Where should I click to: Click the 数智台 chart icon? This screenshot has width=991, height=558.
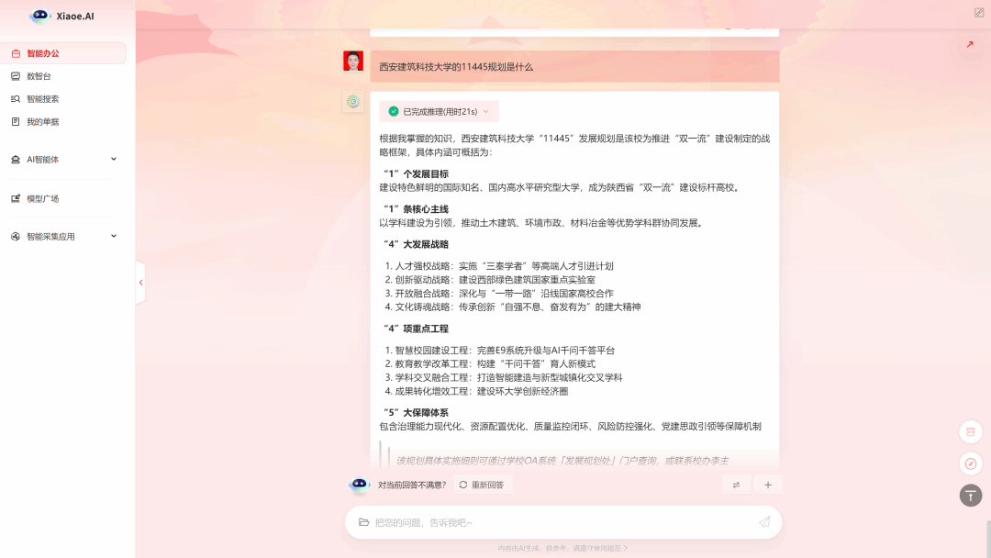pos(16,76)
